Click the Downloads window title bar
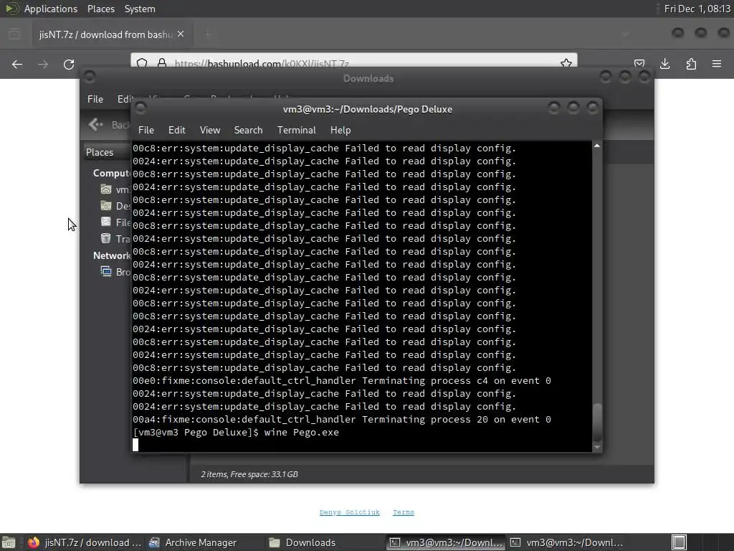This screenshot has height=551, width=734. (x=368, y=78)
